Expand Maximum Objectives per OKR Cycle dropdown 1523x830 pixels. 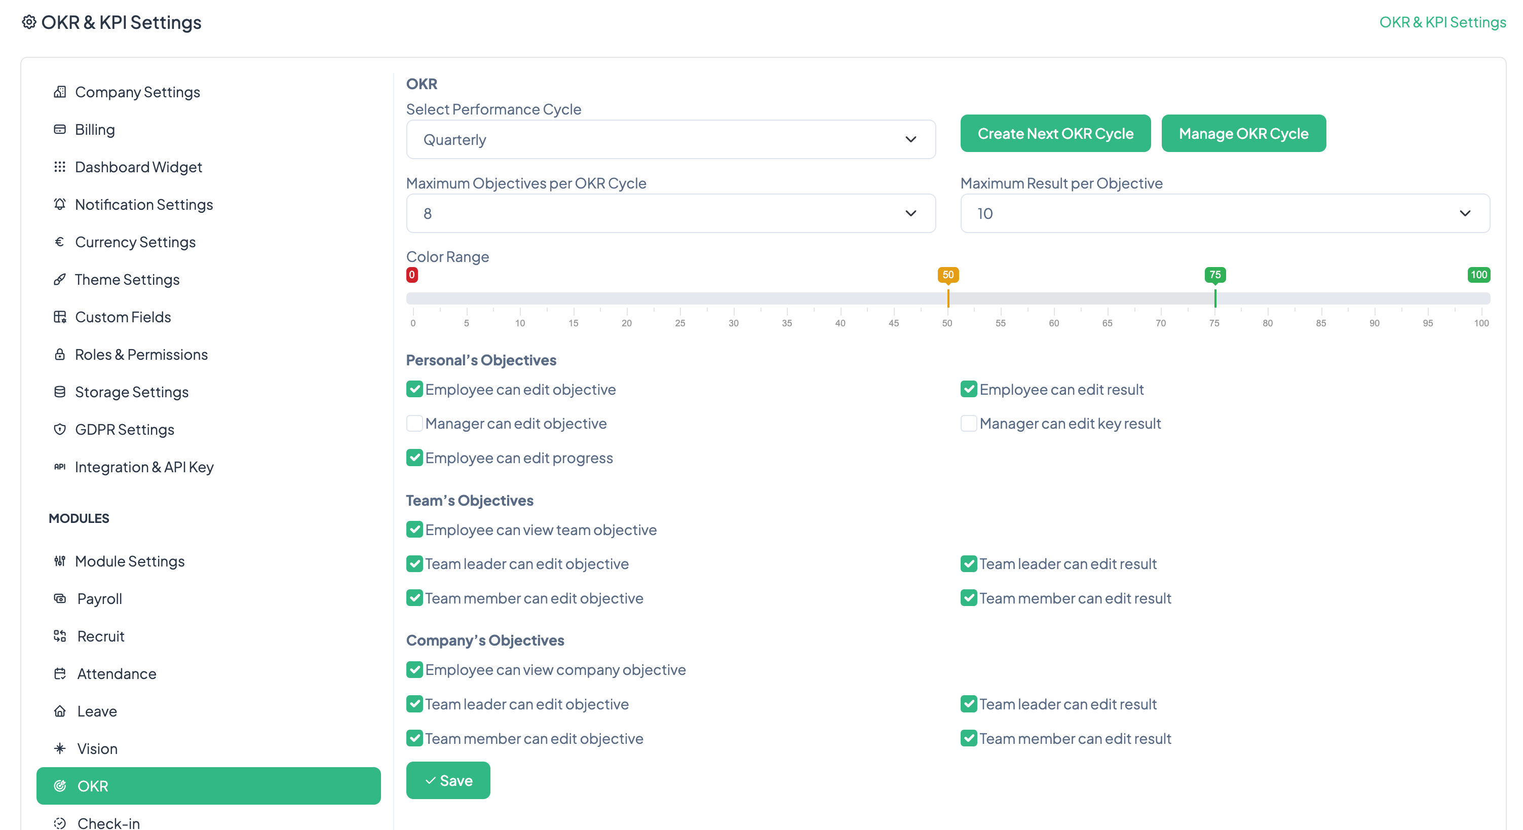click(670, 213)
